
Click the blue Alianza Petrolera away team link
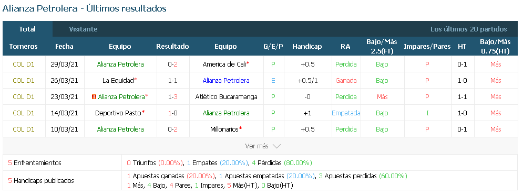point(226,81)
